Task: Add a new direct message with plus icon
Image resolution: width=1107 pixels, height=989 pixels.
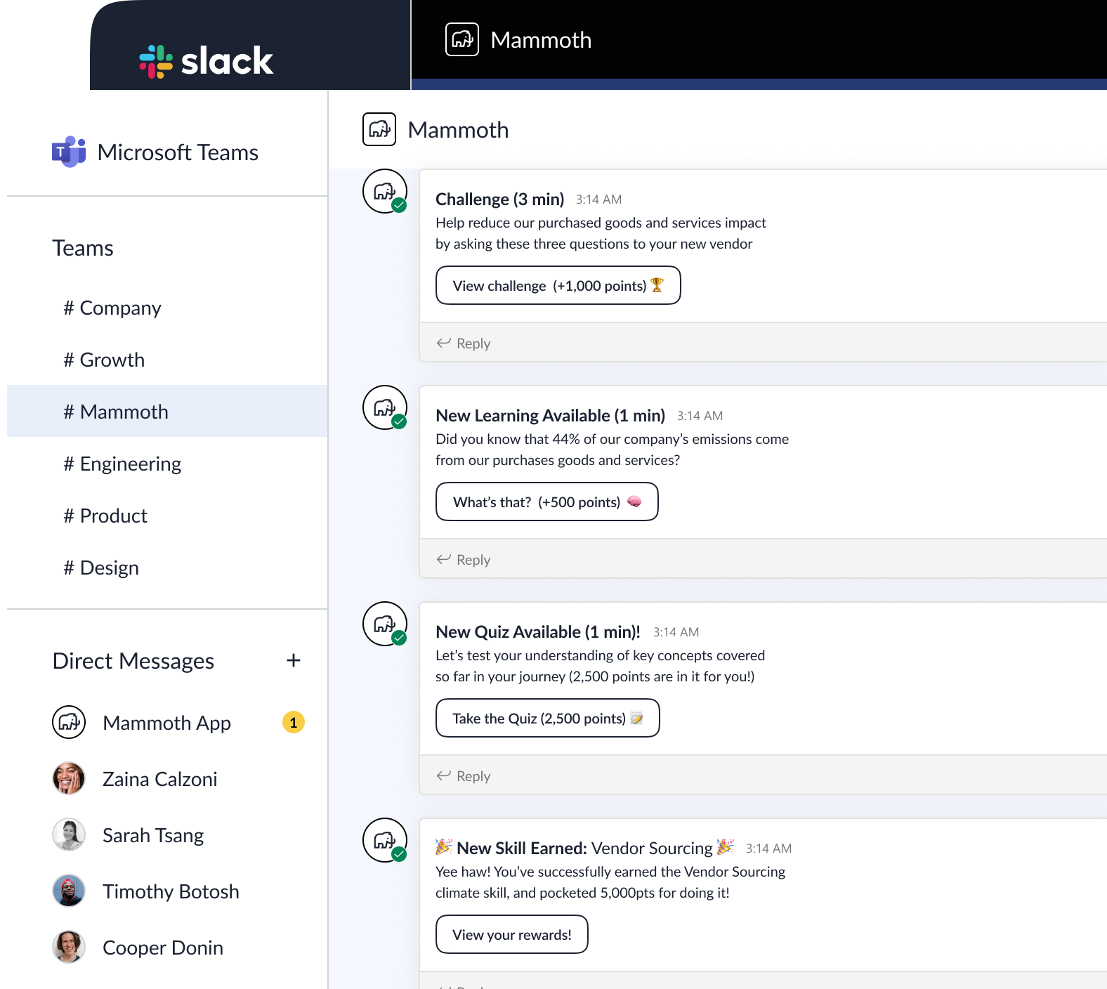Action: (294, 660)
